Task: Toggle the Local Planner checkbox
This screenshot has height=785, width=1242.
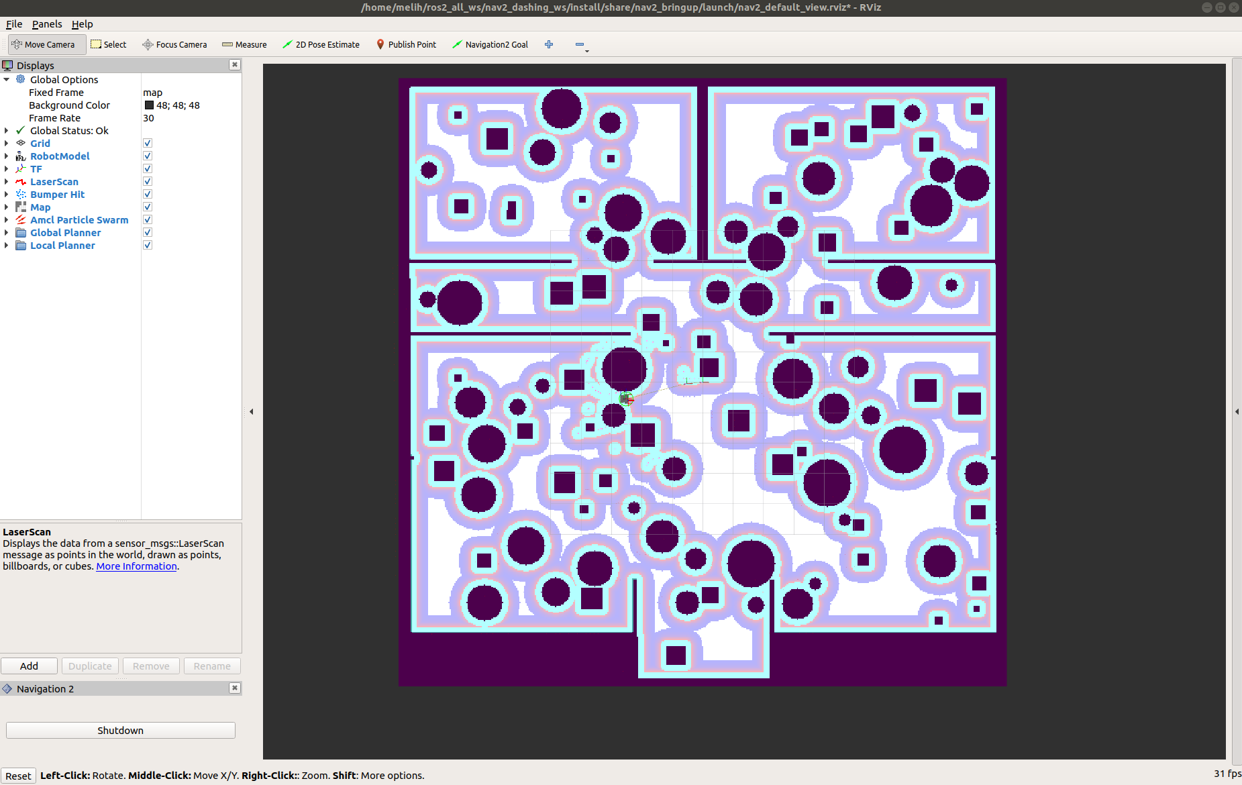Action: click(148, 245)
